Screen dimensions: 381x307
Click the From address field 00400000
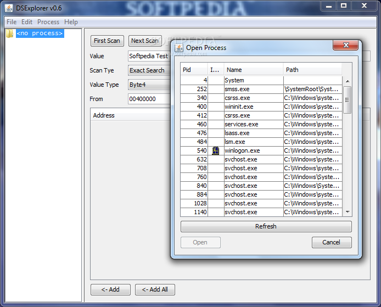(149, 99)
